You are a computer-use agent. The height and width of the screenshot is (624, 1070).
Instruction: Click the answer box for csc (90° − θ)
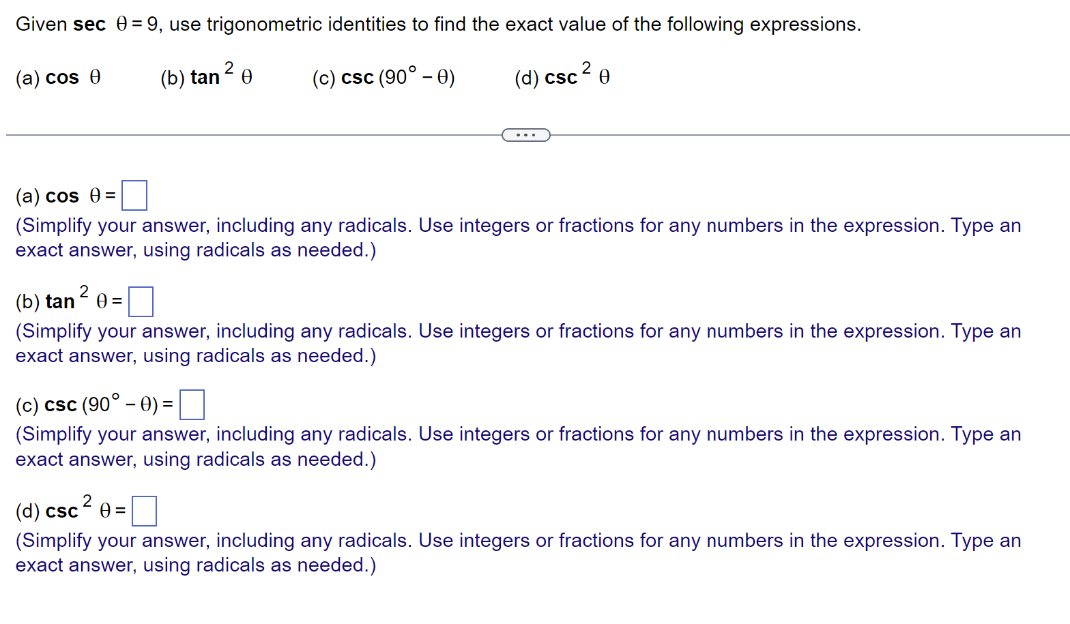click(x=192, y=404)
